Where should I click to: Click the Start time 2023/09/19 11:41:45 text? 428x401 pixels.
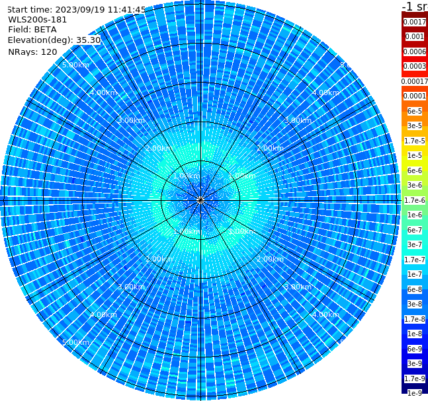[77, 10]
